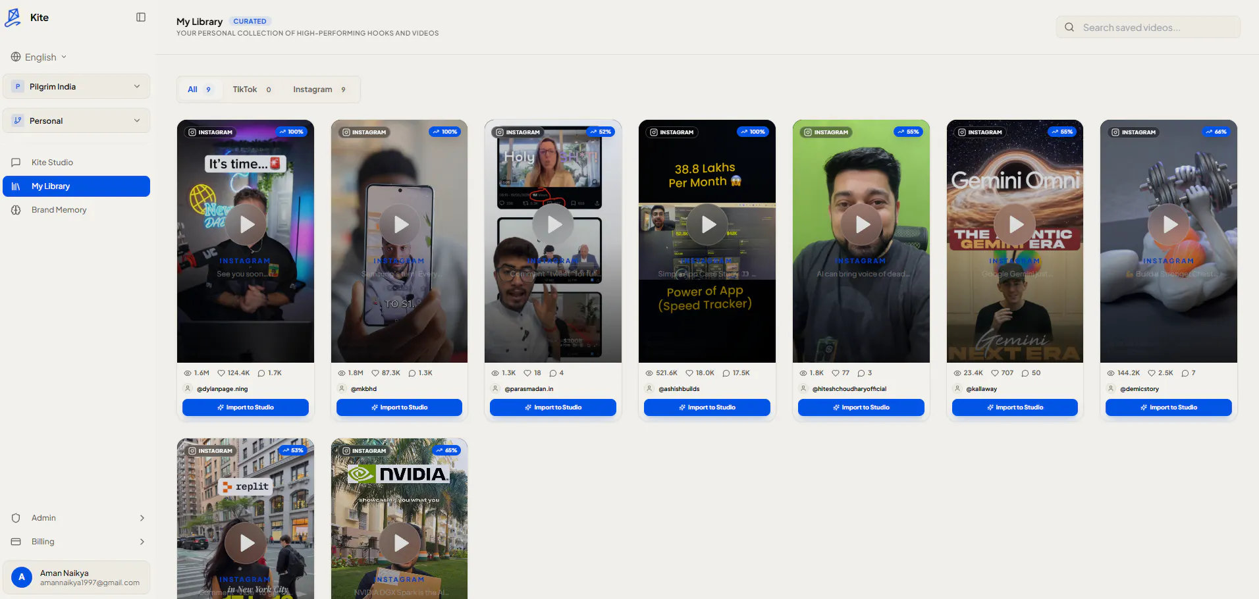Import the @hiteshchoudharyofficial video to Studio

[861, 407]
